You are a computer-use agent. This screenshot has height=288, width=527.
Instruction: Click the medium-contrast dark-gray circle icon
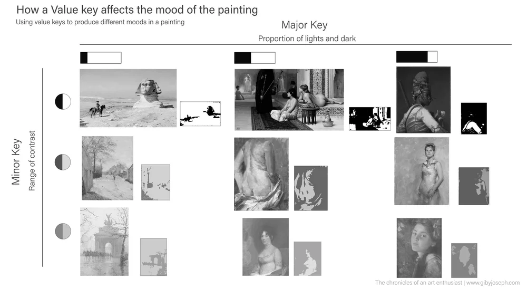coord(63,162)
